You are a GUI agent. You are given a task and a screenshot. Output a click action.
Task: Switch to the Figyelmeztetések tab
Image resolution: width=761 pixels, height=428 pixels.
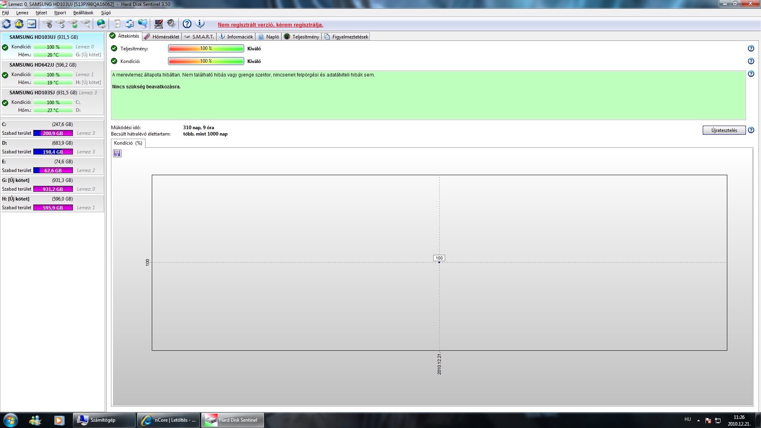pyautogui.click(x=346, y=37)
